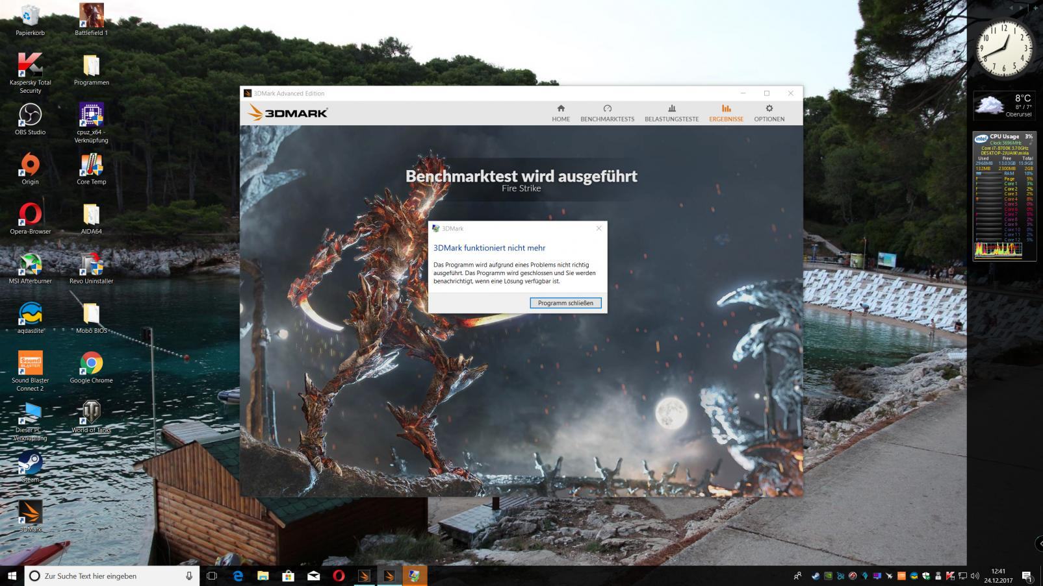Click the CPU Usage gadget
The width and height of the screenshot is (1043, 586).
[1004, 196]
